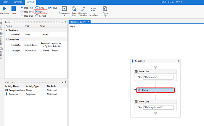Open Breakpoints dropdown arrow
The height and width of the screenshot is (126, 204).
[x=64, y=15]
